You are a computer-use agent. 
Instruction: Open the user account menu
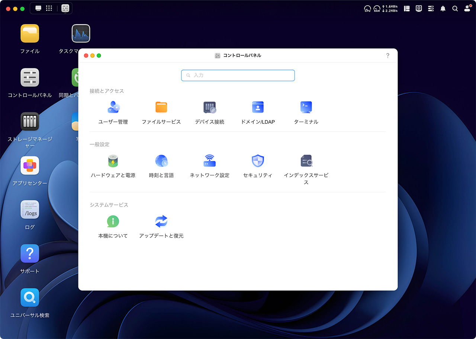coord(467,8)
